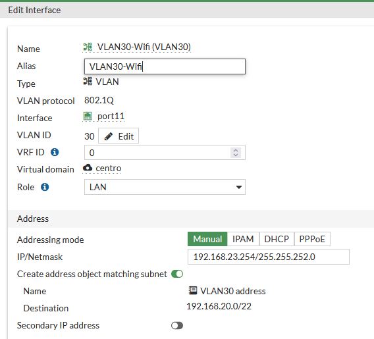
Task: Click the VLAN type icon
Action: coord(88,81)
